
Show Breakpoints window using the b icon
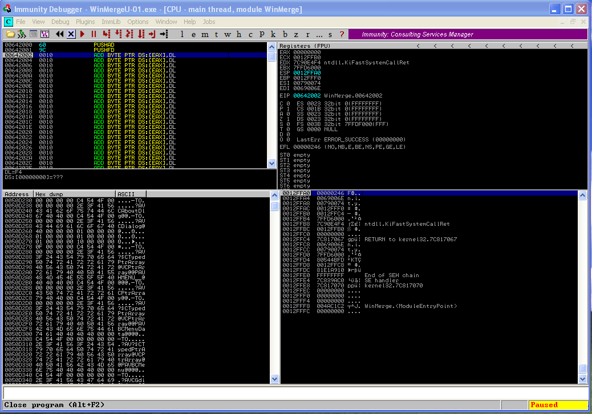[x=284, y=34]
